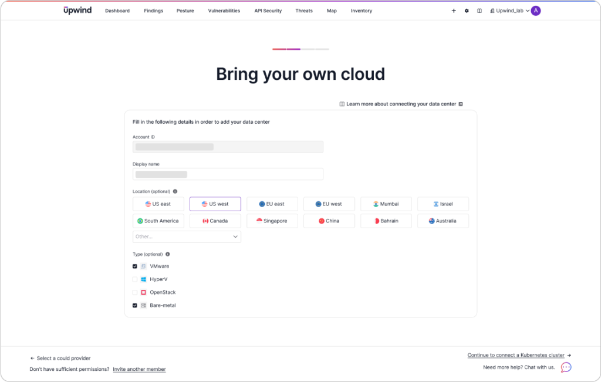The height and width of the screenshot is (382, 601).
Task: Open the Other location dropdown
Action: coord(186,236)
